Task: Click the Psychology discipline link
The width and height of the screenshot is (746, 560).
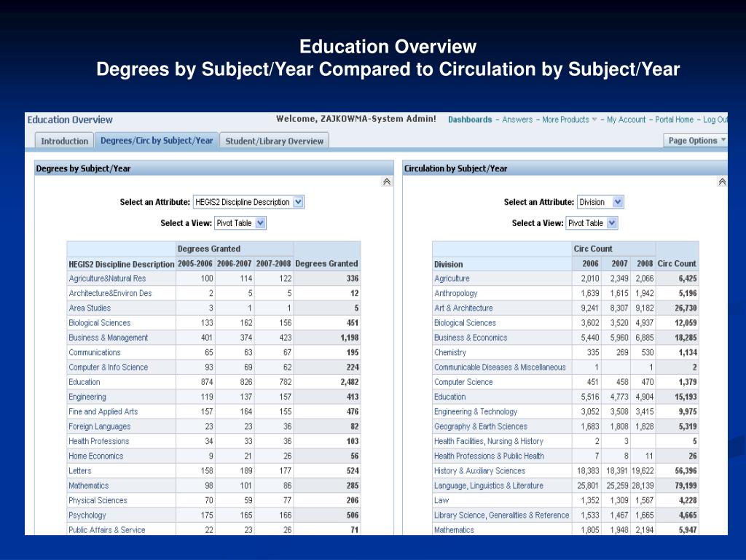Action: 87,515
